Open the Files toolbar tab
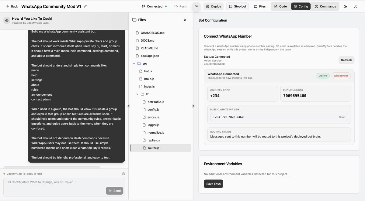This screenshot has height=201, width=365. tap(260, 6)
